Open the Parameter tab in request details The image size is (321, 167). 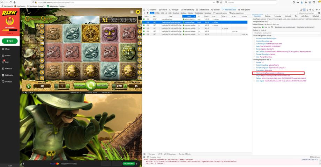278,16
